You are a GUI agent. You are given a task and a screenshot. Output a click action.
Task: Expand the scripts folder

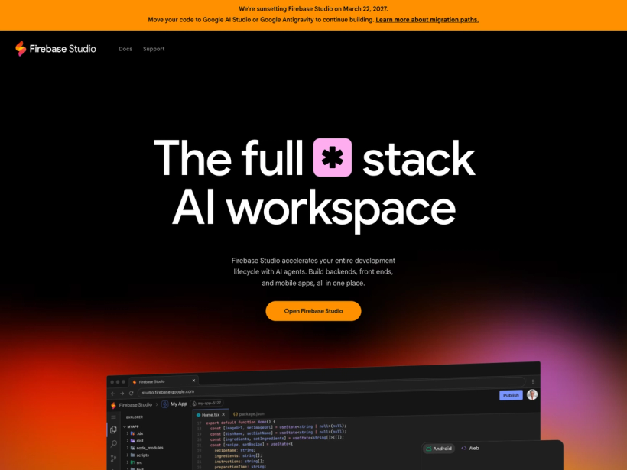pyautogui.click(x=138, y=455)
